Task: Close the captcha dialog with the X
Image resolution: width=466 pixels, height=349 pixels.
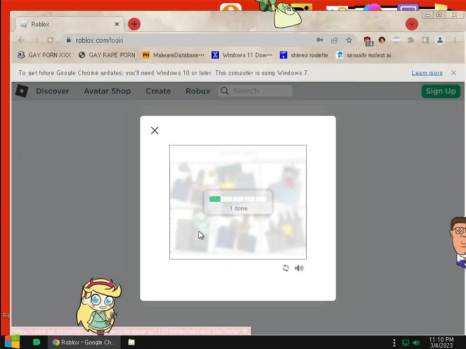Action: [155, 130]
